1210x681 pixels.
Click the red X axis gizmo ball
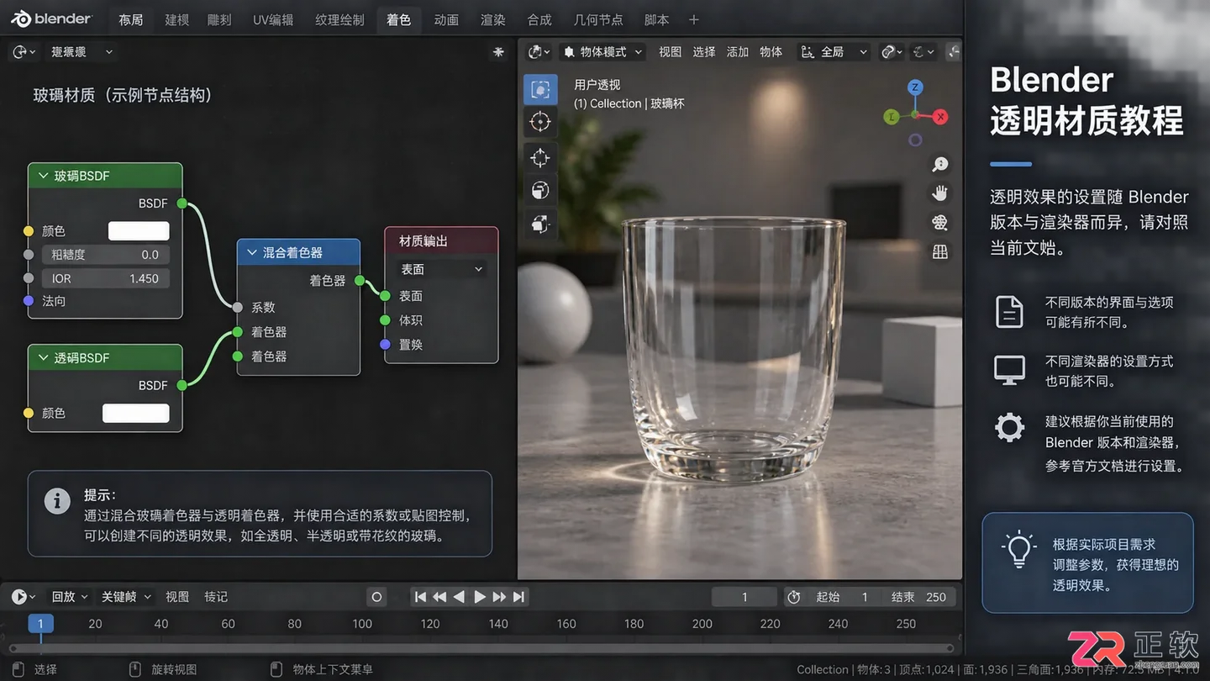click(x=940, y=117)
